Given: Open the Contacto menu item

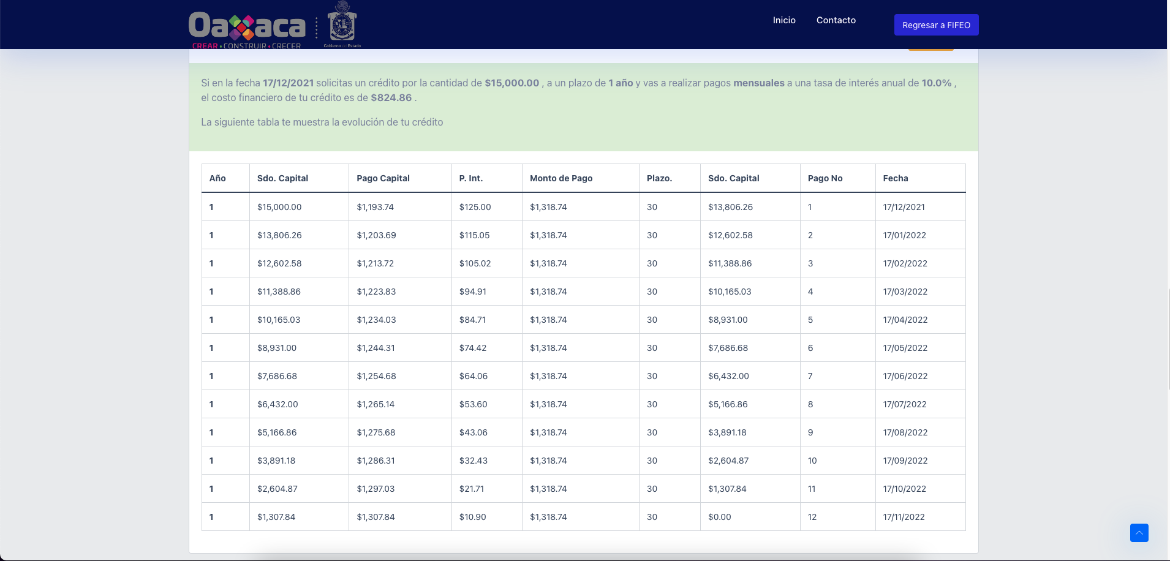Looking at the screenshot, I should (x=836, y=20).
